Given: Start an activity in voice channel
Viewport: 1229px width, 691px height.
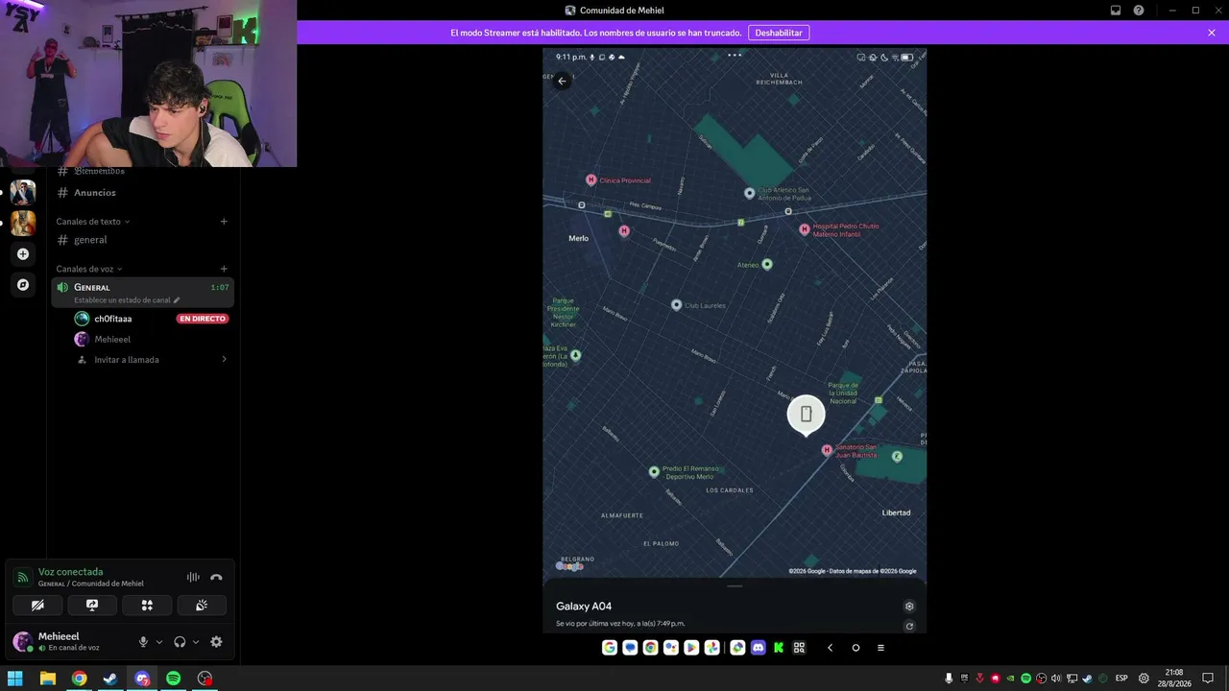Looking at the screenshot, I should tap(147, 606).
